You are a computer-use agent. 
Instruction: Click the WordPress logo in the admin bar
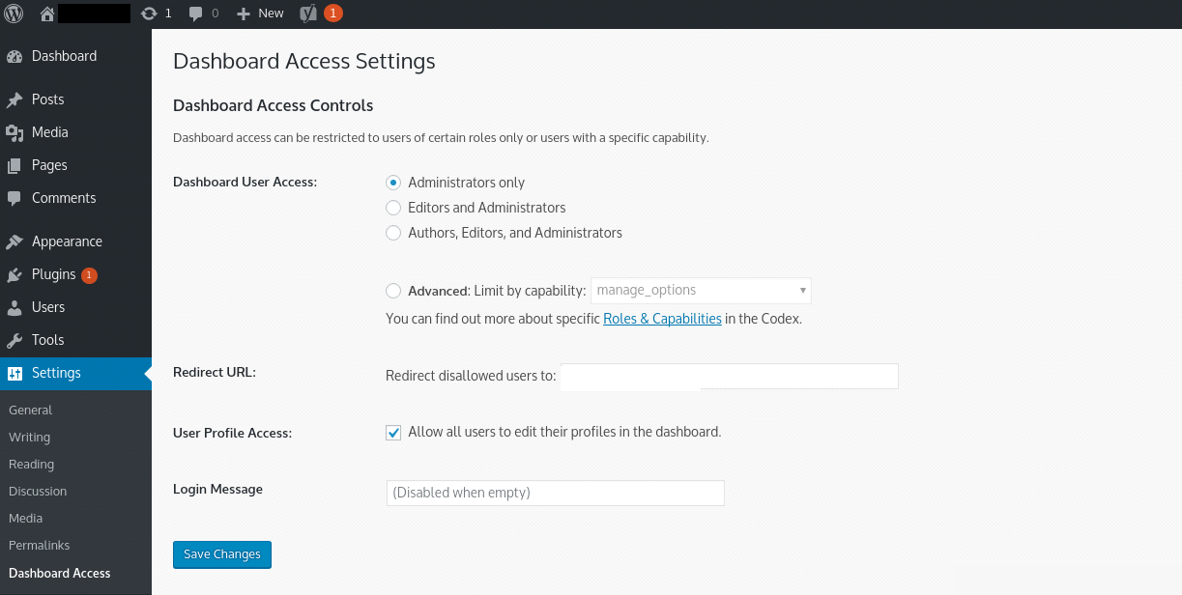coord(13,13)
